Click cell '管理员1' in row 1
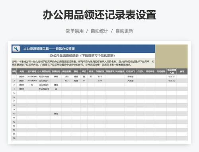199x152 pixels. 172,77
